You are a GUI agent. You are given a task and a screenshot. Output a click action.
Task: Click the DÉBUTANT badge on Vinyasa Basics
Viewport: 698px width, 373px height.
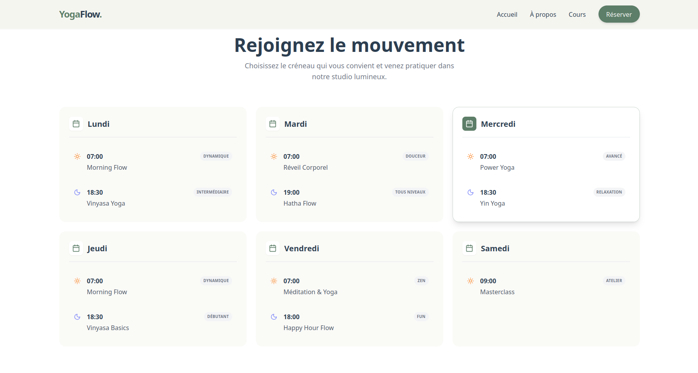pos(218,317)
